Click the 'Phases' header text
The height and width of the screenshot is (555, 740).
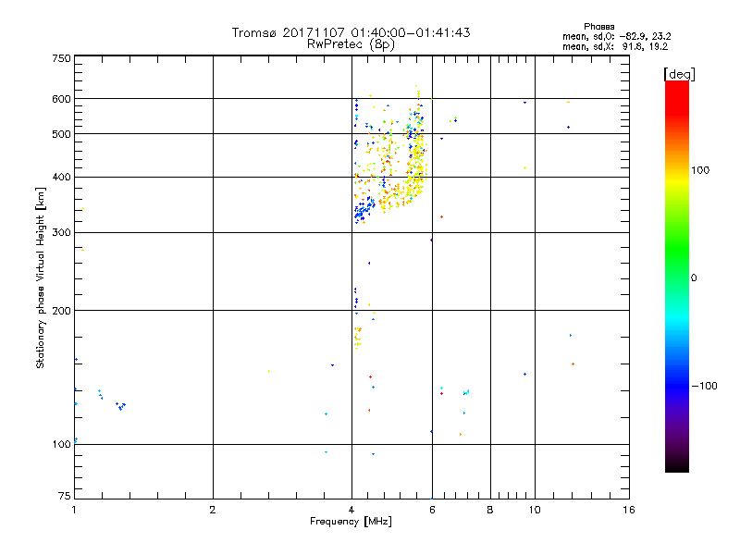598,27
